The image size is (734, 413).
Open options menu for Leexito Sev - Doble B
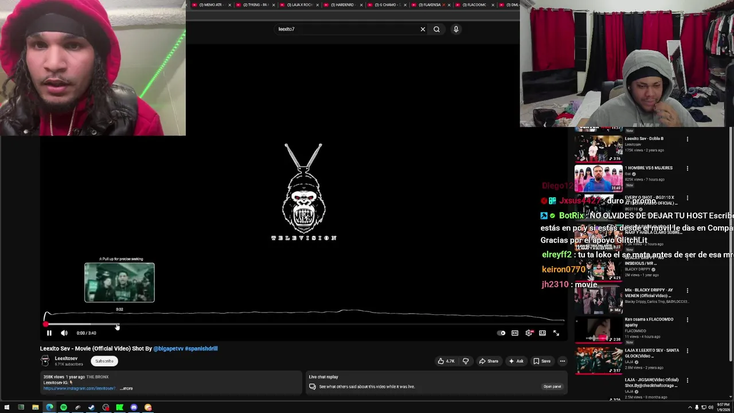[x=688, y=139]
